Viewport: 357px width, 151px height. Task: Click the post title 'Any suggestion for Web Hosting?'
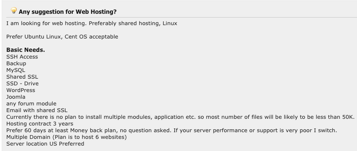pos(68,12)
